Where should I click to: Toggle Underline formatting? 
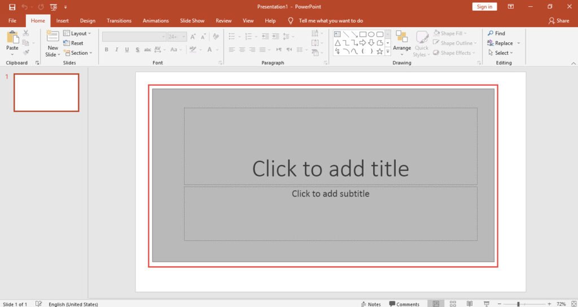[x=127, y=50]
